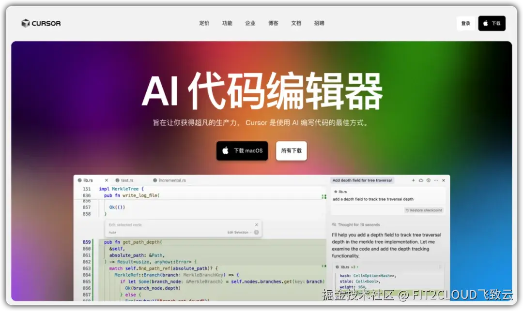Screen dimensions: 523x311
Task: Open the 招聘 careers page
Action: coord(319,23)
